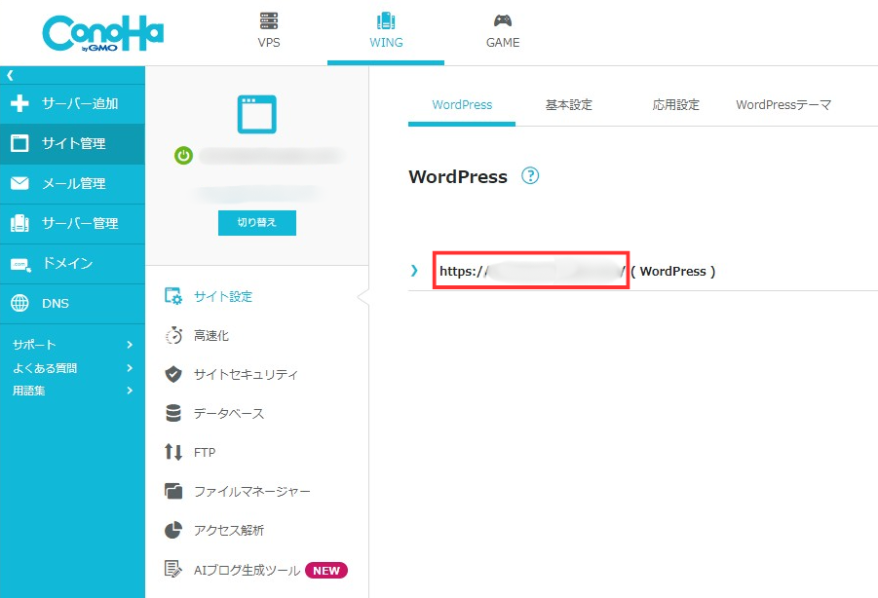878x598 pixels.
Task: Open データベース in the submenu
Action: click(228, 413)
